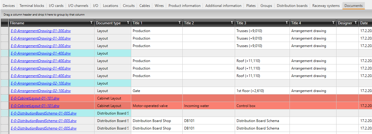
Task: Go to the Cables tab
Action: [144, 6]
